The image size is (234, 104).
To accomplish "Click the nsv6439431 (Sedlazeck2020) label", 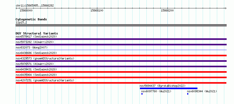I will coord(36,69).
